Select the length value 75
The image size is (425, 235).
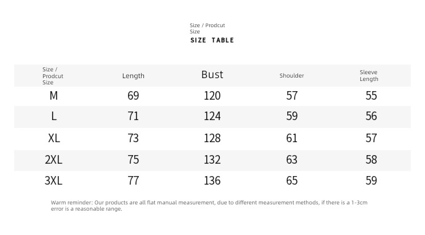pyautogui.click(x=133, y=160)
